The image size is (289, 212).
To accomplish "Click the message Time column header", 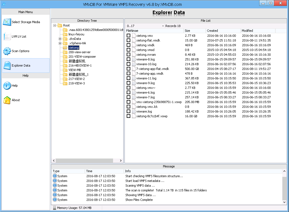I will pos(104,171).
